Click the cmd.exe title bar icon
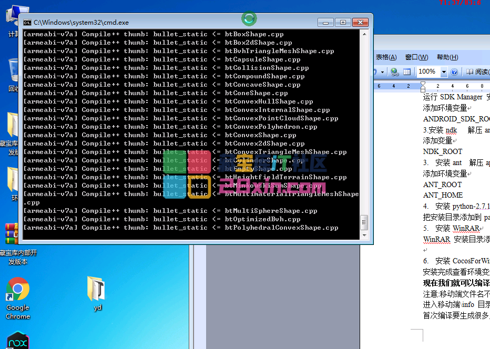This screenshot has width=490, height=349. pyautogui.click(x=27, y=23)
